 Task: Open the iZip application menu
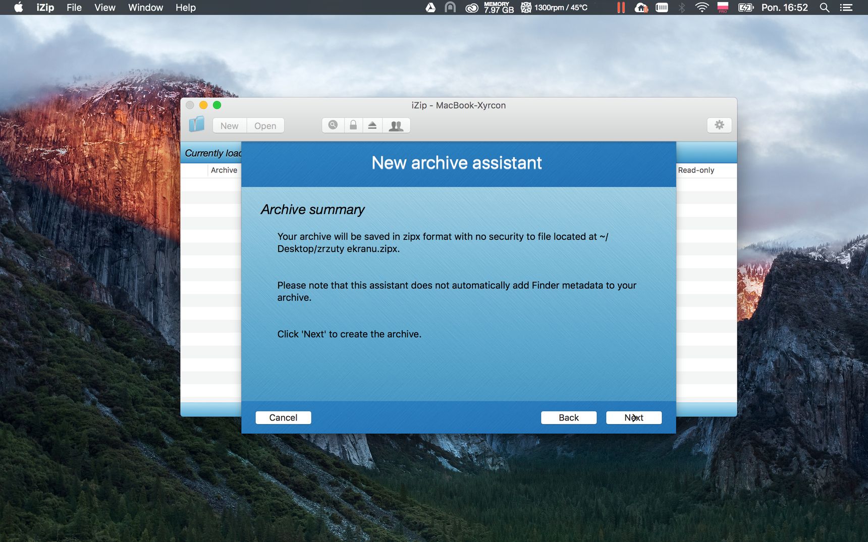coord(45,8)
